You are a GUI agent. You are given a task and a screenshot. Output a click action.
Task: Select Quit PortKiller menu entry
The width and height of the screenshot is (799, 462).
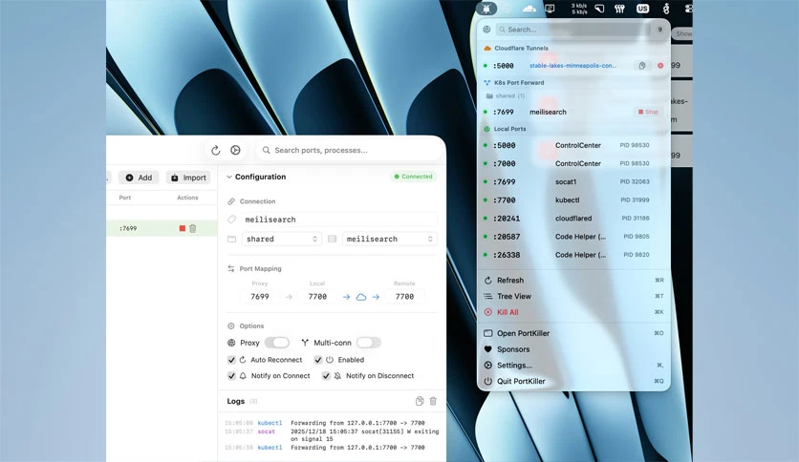(x=573, y=381)
